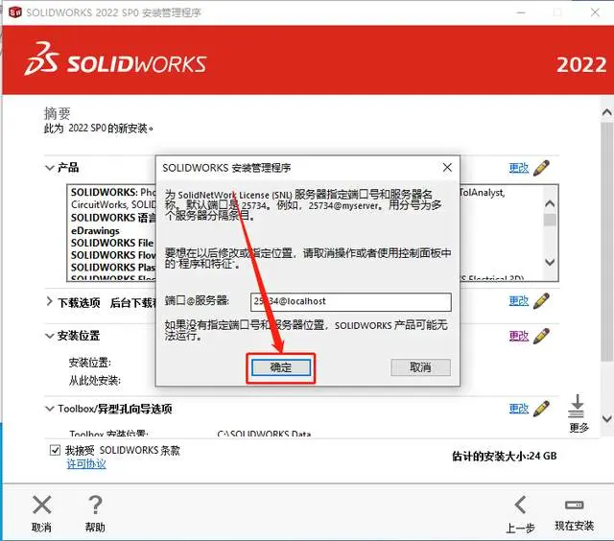Image resolution: width=614 pixels, height=541 pixels.
Task: Select SOLIDWORKS 语言 row in product list
Action: pyautogui.click(x=113, y=218)
